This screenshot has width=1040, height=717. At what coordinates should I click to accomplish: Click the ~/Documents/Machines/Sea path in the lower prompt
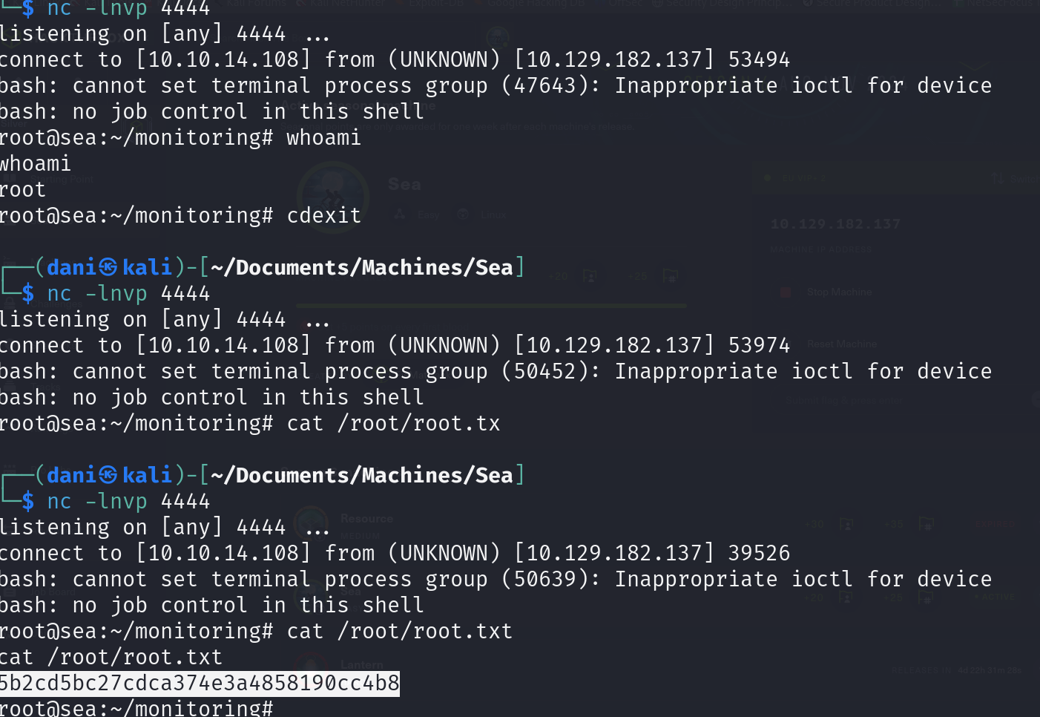(x=362, y=475)
